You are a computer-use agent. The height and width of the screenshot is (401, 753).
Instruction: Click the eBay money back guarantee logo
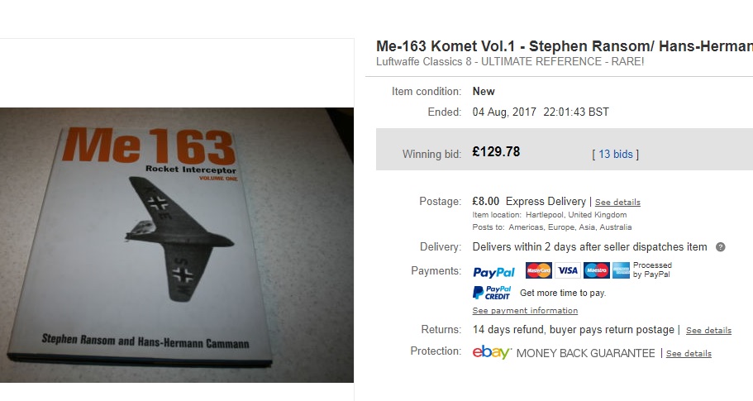point(492,352)
